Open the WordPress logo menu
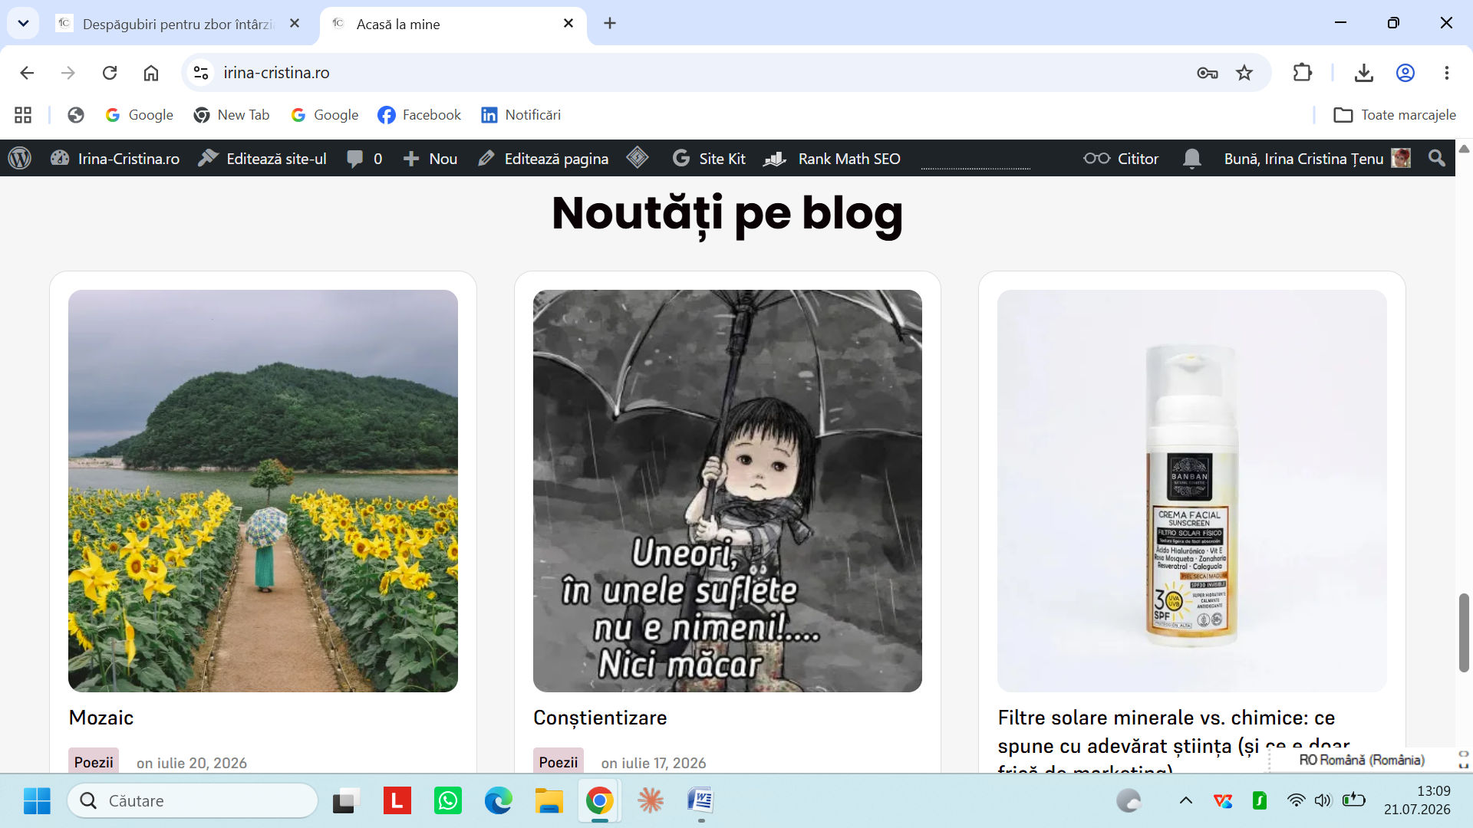 click(20, 159)
